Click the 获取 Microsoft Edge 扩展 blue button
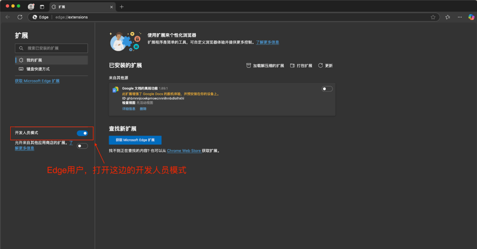The height and width of the screenshot is (249, 477). point(135,140)
